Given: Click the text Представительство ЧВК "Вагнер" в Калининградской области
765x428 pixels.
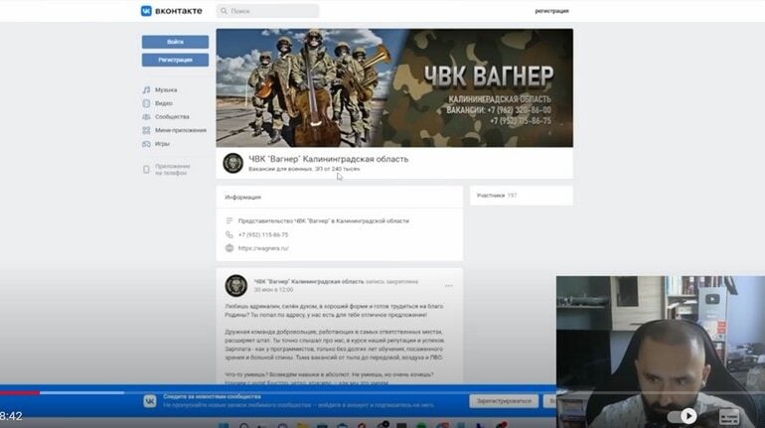Looking at the screenshot, I should tap(324, 220).
